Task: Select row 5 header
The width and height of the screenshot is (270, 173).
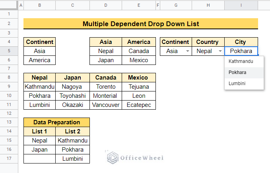Action: click(9, 51)
